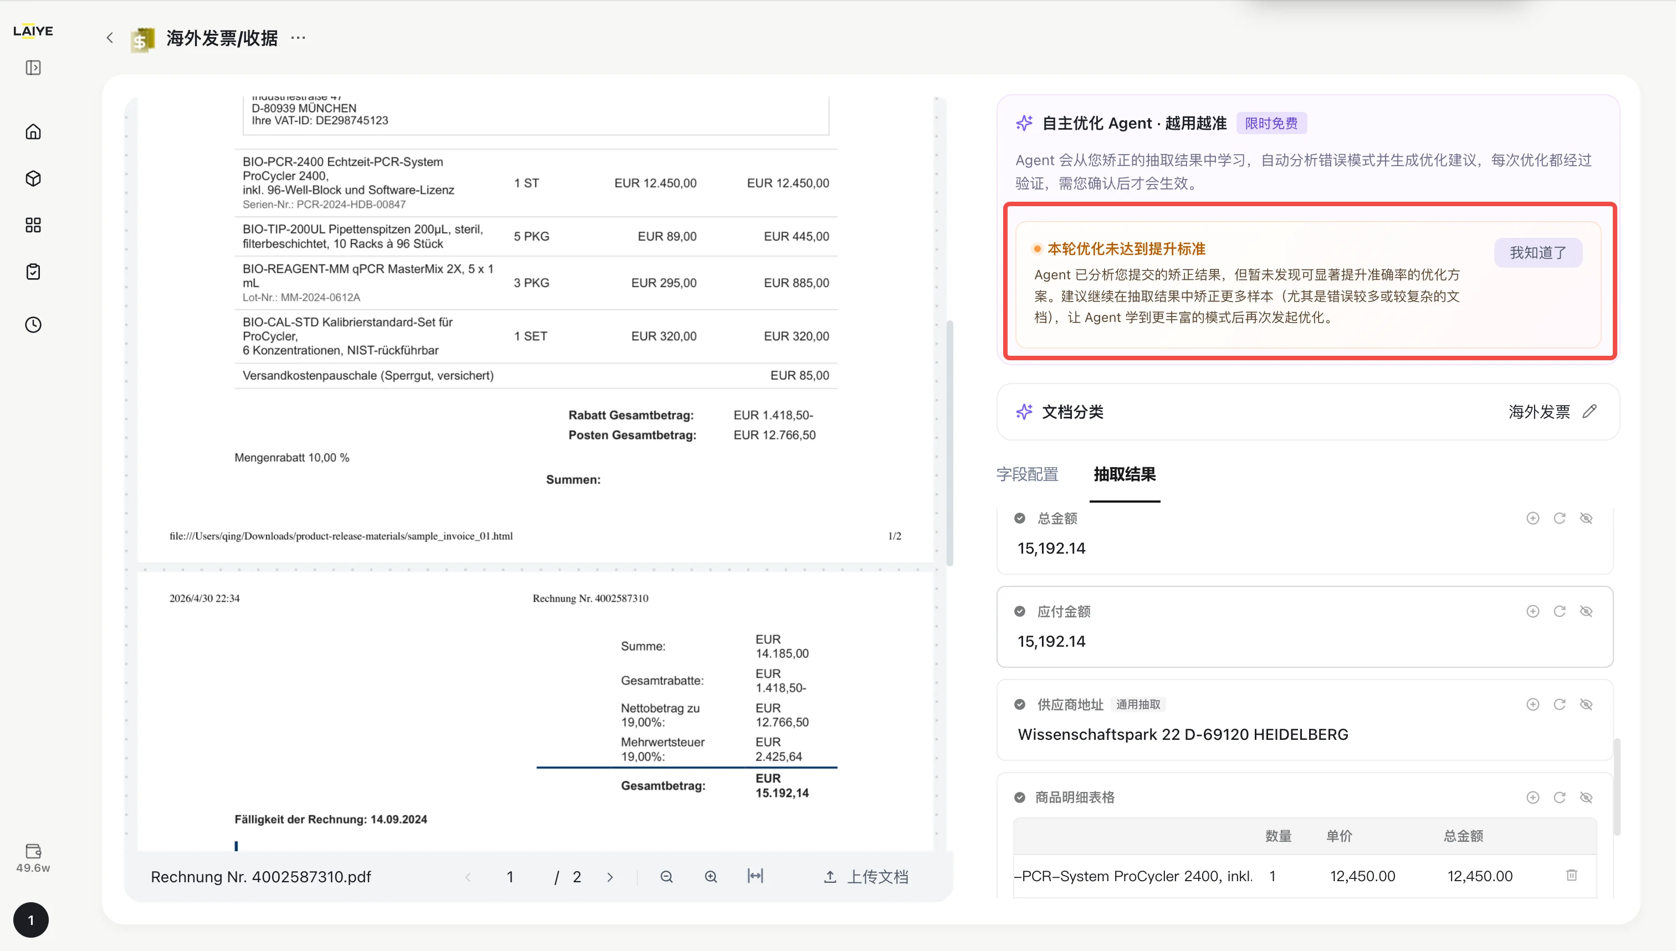Click the wallet balance icon 49.6w
This screenshot has height=951, width=1676.
[33, 858]
